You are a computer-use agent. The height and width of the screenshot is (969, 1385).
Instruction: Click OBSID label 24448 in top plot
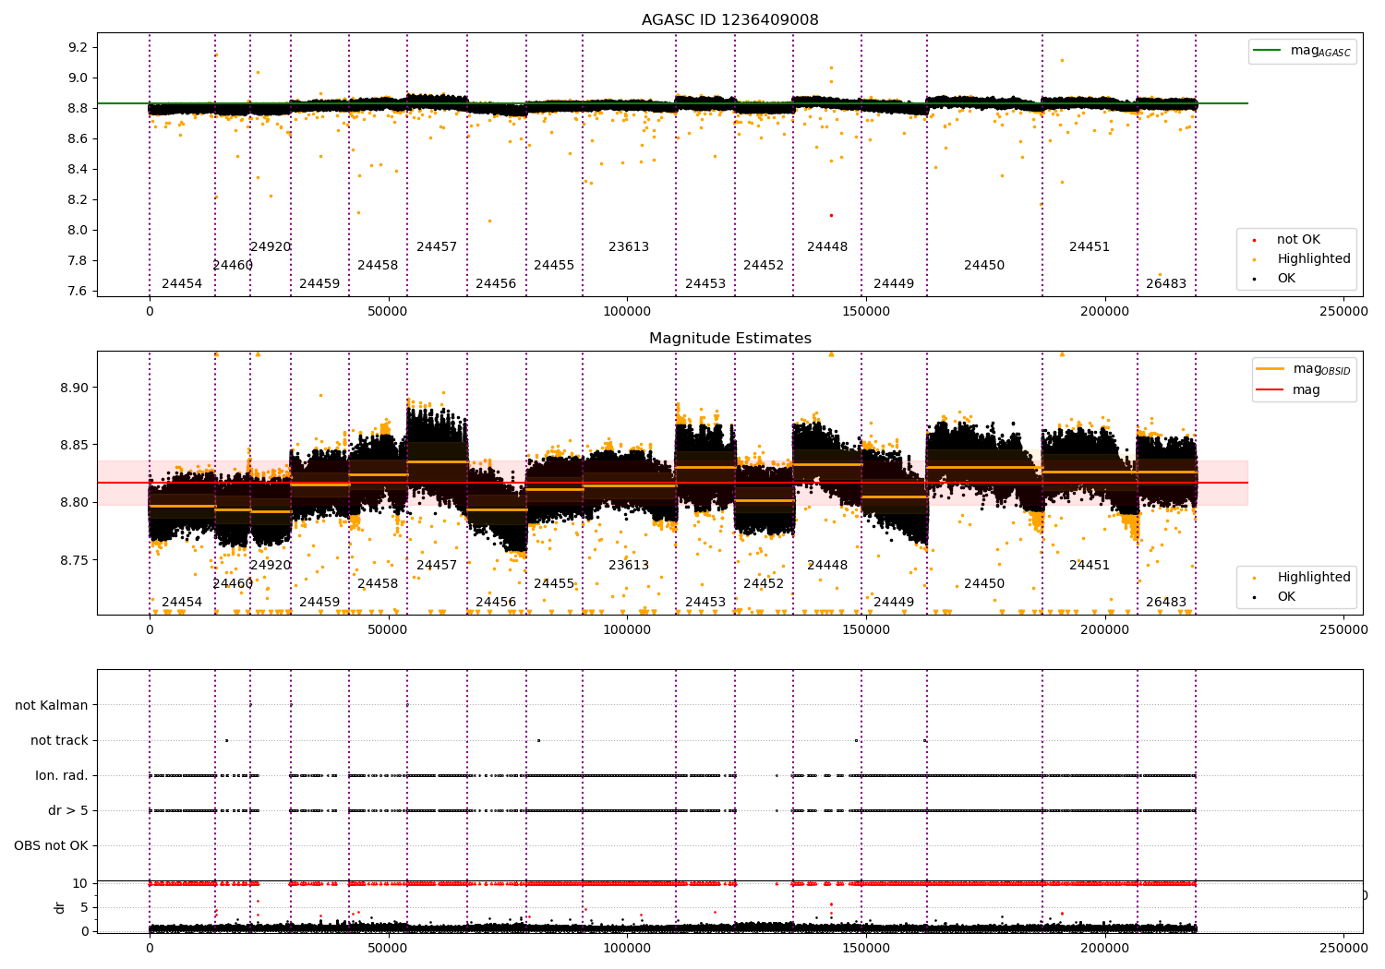827,246
